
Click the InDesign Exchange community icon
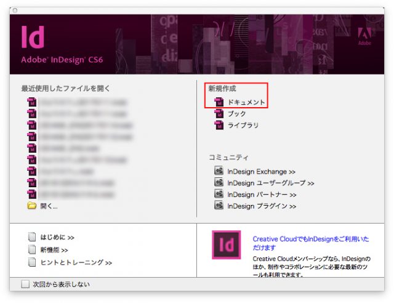[218, 171]
